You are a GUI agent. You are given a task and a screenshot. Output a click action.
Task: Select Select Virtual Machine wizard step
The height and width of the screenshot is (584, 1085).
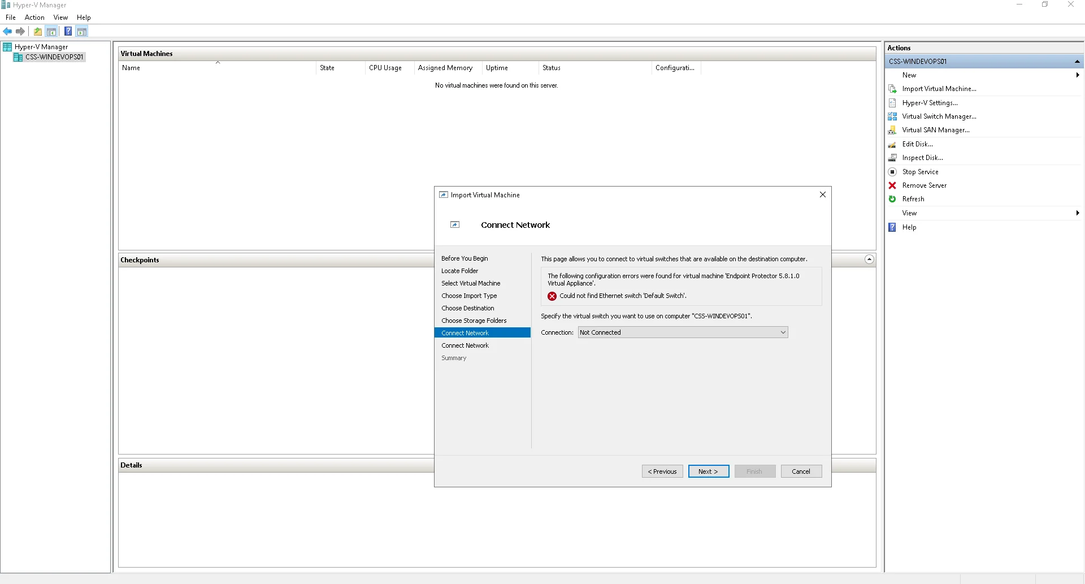[471, 283]
